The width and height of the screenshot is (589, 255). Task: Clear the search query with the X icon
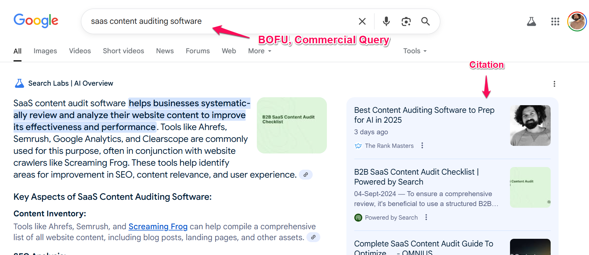tap(362, 21)
